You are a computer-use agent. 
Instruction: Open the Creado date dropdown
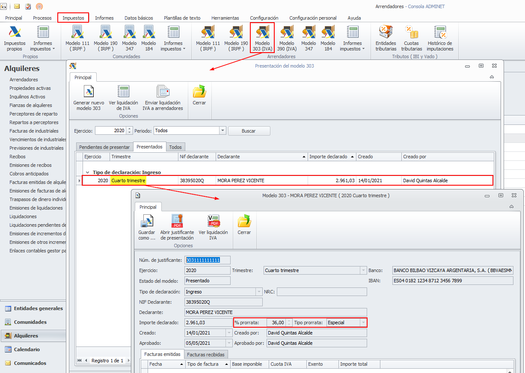pos(229,333)
